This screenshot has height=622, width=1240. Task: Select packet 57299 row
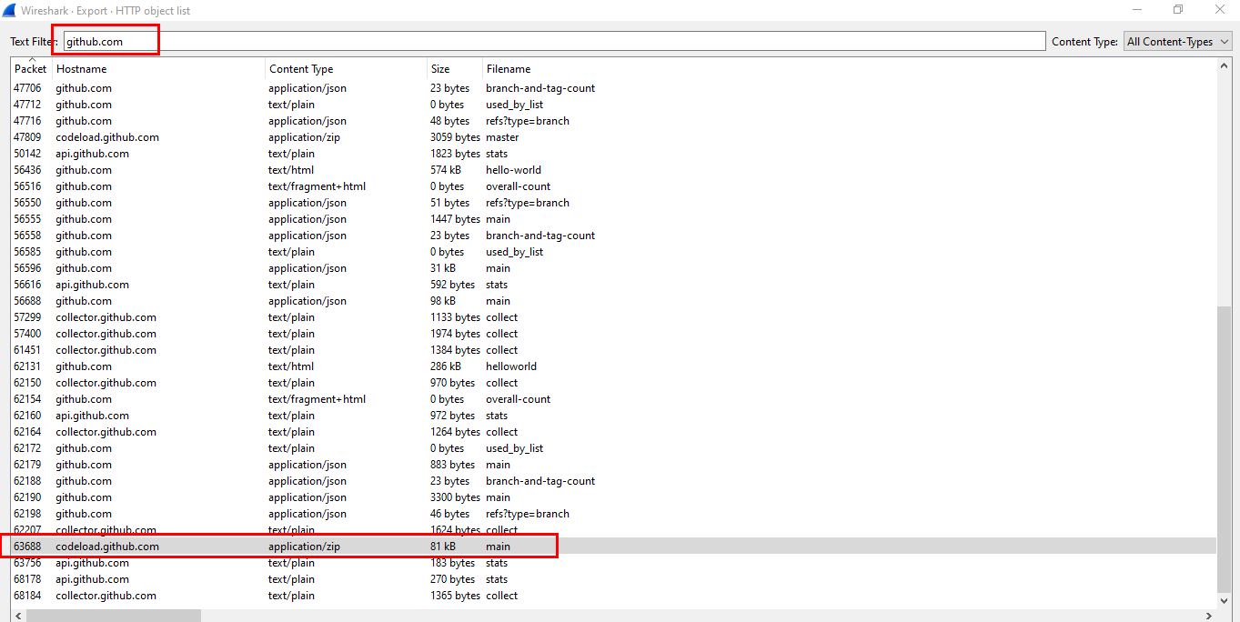coord(614,317)
